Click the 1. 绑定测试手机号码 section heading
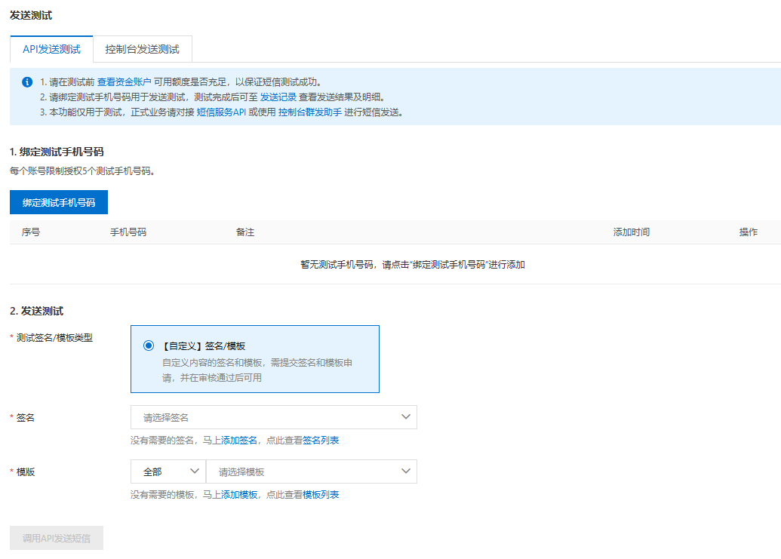This screenshot has height=559, width=781. (57, 152)
